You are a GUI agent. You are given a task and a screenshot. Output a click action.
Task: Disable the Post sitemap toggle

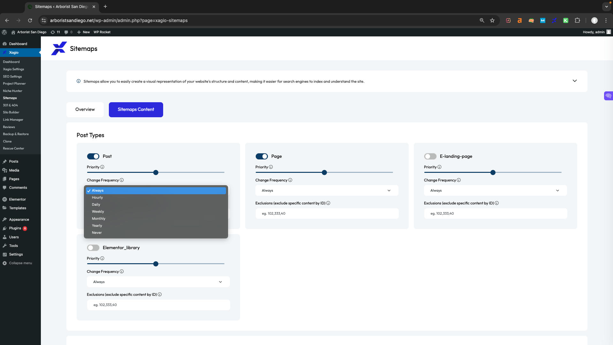click(93, 156)
